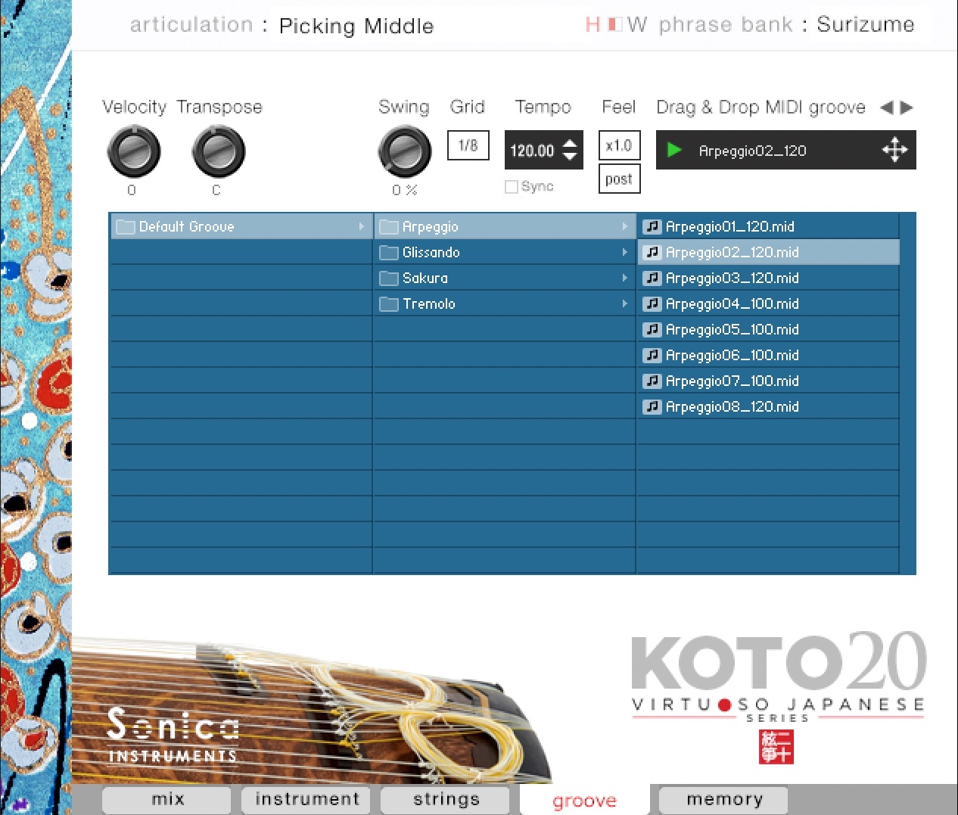Click the Sakura folder icon
958x815 pixels.
coord(388,278)
